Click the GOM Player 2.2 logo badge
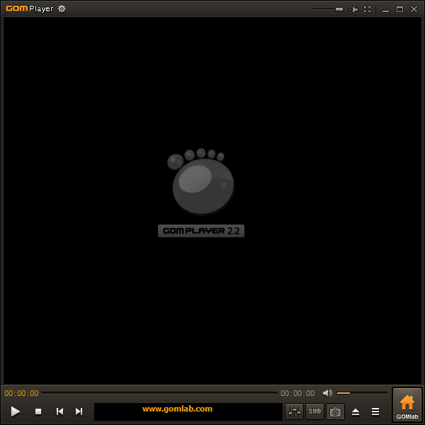Viewport: 425px width, 425px height. 201,231
